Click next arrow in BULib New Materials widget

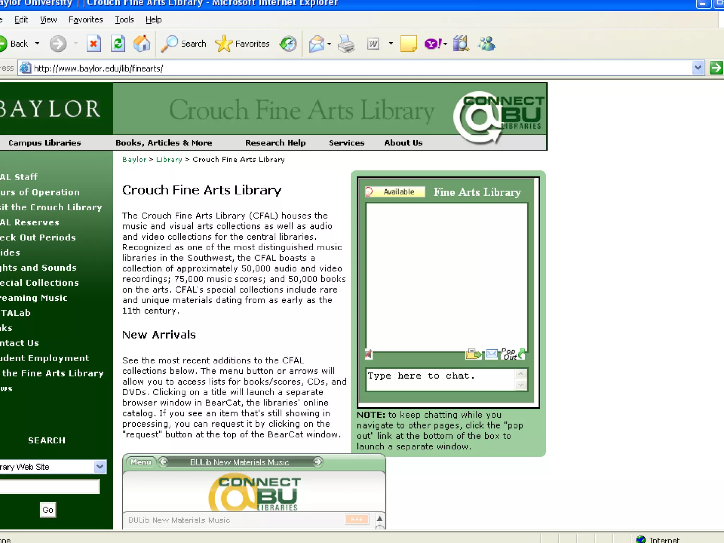[318, 462]
